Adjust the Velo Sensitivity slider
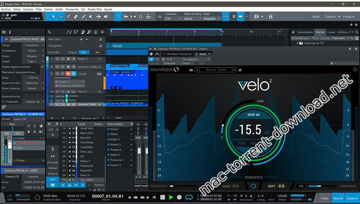The width and height of the screenshot is (360, 204). (184, 186)
